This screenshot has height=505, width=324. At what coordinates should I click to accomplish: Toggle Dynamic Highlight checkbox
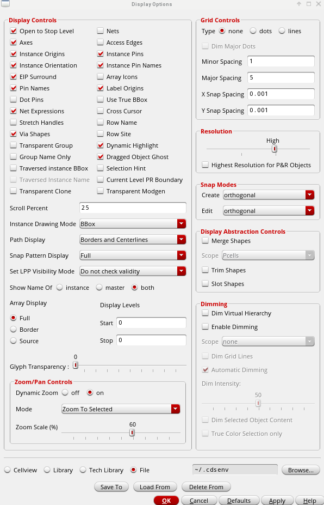[100, 145]
